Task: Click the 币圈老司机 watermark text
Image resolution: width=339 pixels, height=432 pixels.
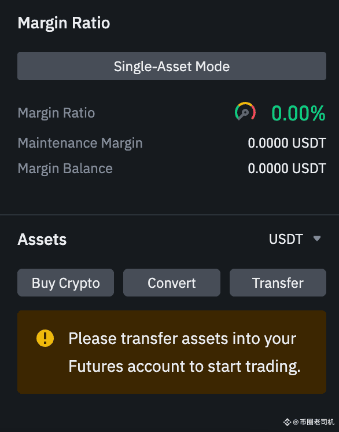Action: pos(316,422)
